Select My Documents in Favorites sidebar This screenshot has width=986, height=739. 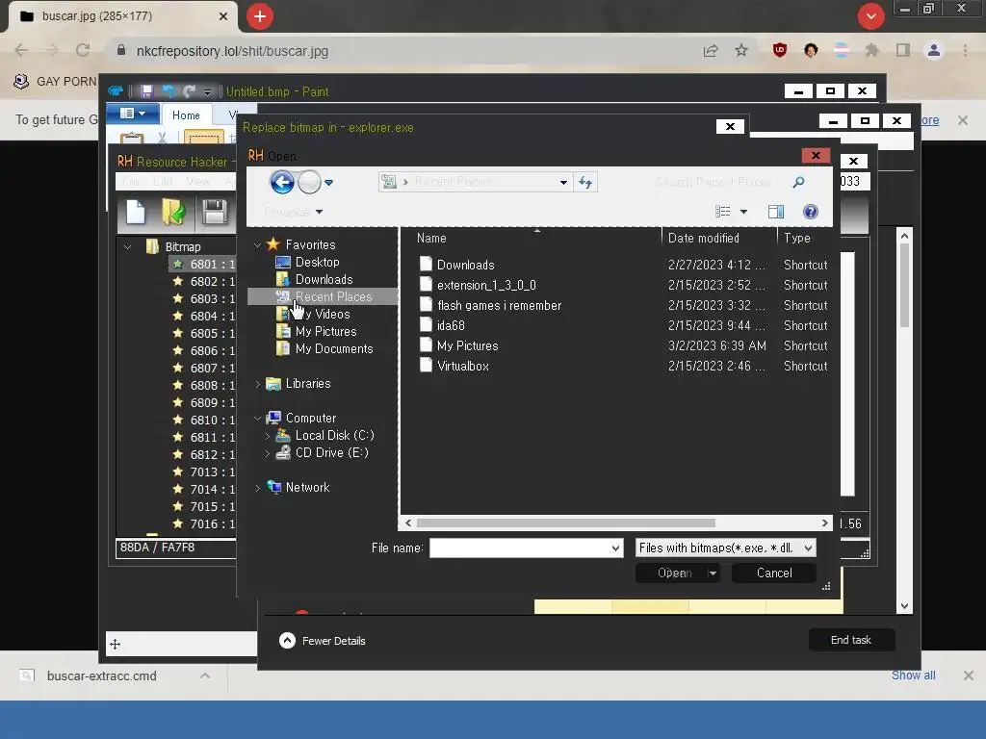[333, 348]
